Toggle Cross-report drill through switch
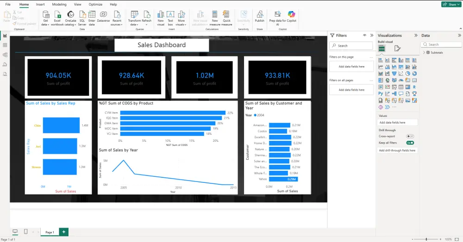The width and height of the screenshot is (463, 242). pos(410,136)
